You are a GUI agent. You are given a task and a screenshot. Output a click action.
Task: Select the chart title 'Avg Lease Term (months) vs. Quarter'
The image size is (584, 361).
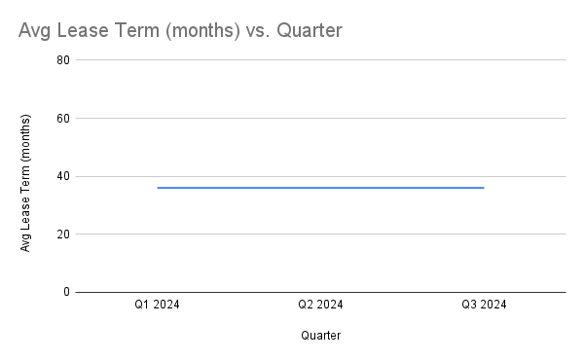180,30
